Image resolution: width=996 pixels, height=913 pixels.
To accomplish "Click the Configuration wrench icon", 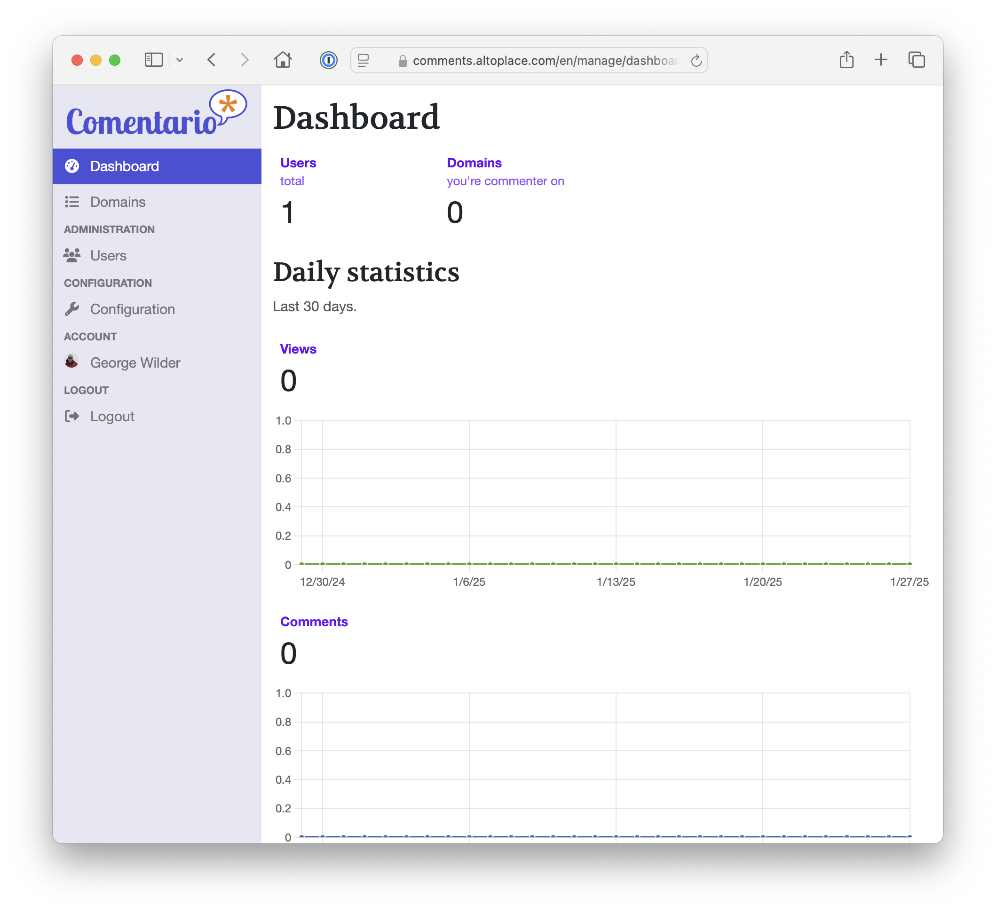I will click(x=72, y=309).
